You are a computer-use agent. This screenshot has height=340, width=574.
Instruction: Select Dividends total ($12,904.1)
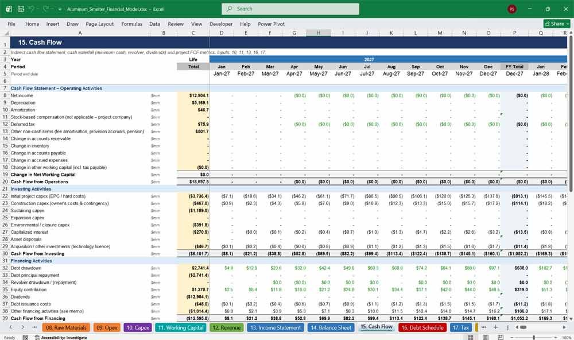coord(193,297)
